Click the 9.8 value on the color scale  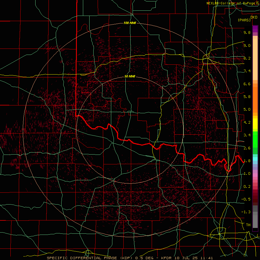pyautogui.click(x=247, y=32)
